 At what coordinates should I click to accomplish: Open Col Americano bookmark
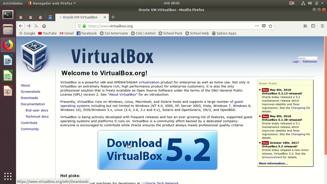[114, 33]
